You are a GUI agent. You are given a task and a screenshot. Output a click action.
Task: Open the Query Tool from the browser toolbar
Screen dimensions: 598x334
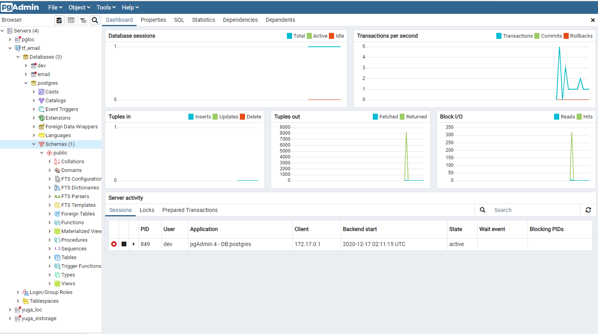[x=59, y=20]
